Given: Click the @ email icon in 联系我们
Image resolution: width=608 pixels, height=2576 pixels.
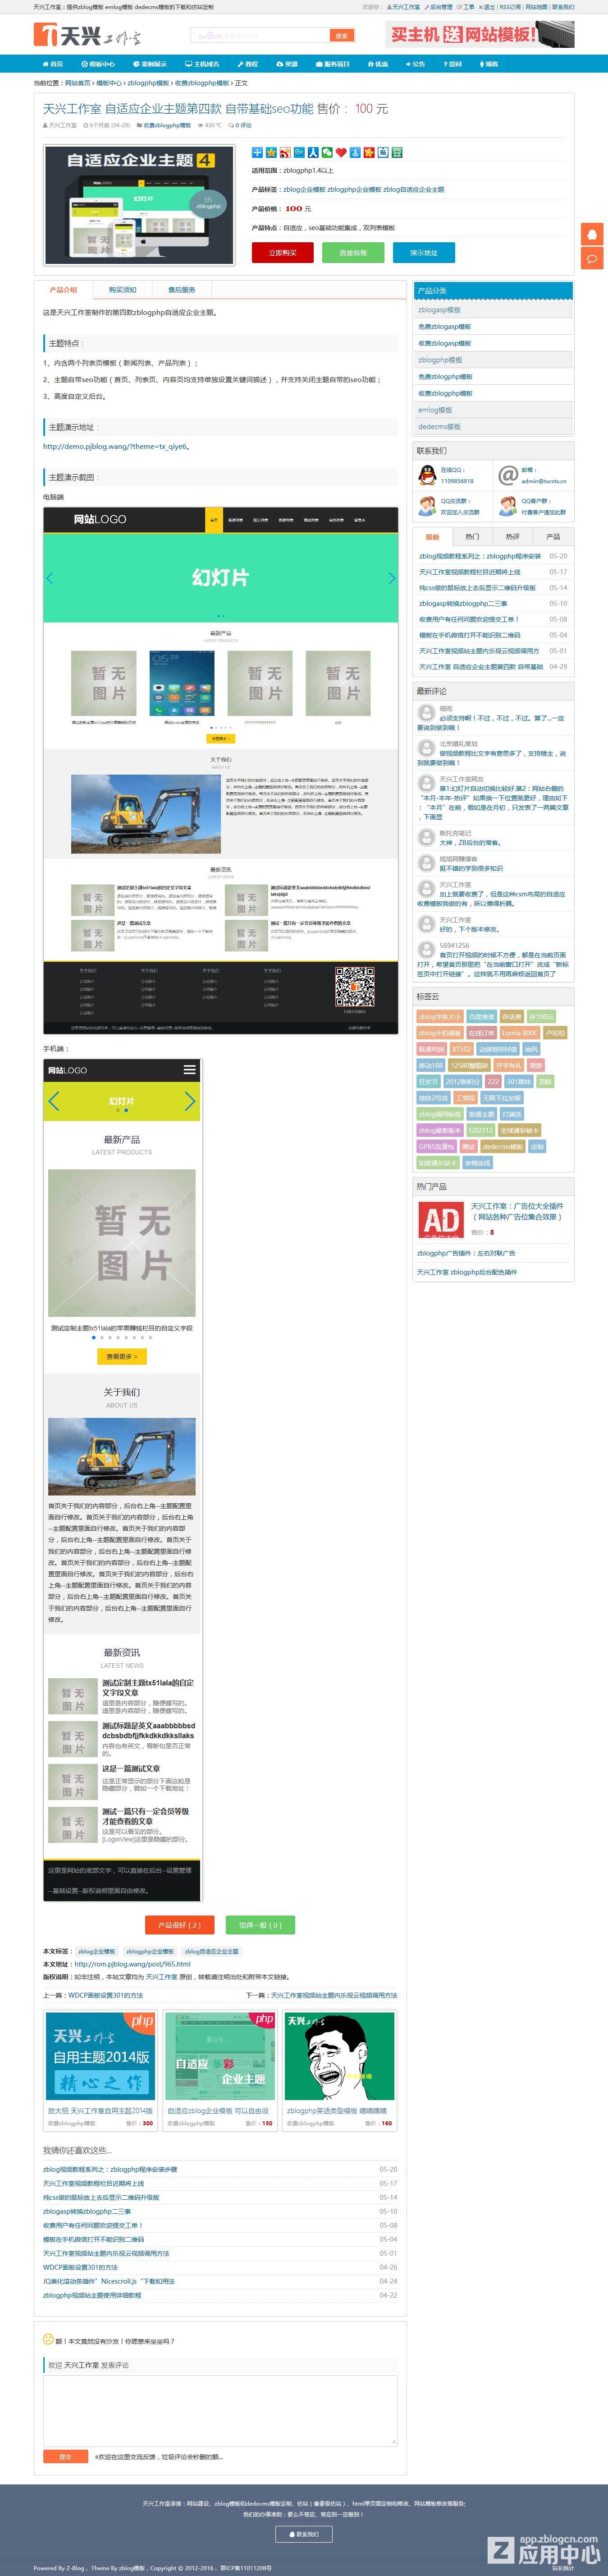Looking at the screenshot, I should tap(508, 475).
